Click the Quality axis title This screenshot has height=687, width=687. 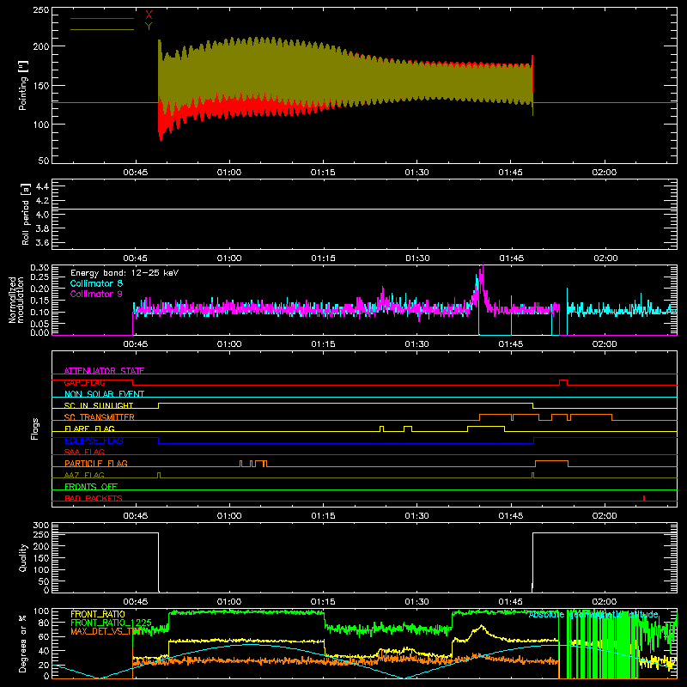[23, 557]
